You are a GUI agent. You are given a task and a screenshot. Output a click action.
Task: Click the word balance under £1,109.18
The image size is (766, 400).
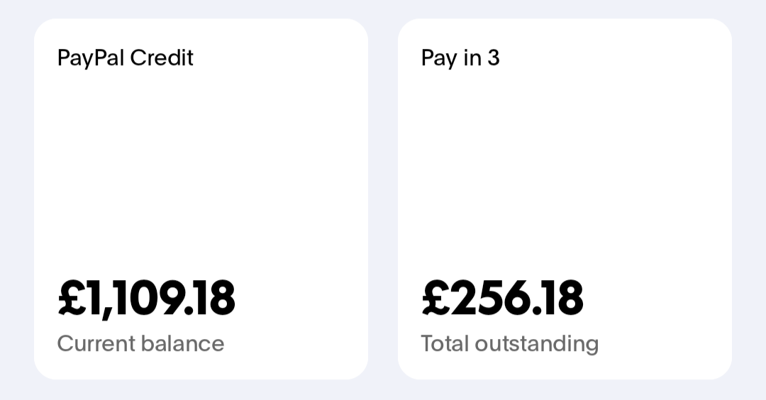tap(183, 343)
